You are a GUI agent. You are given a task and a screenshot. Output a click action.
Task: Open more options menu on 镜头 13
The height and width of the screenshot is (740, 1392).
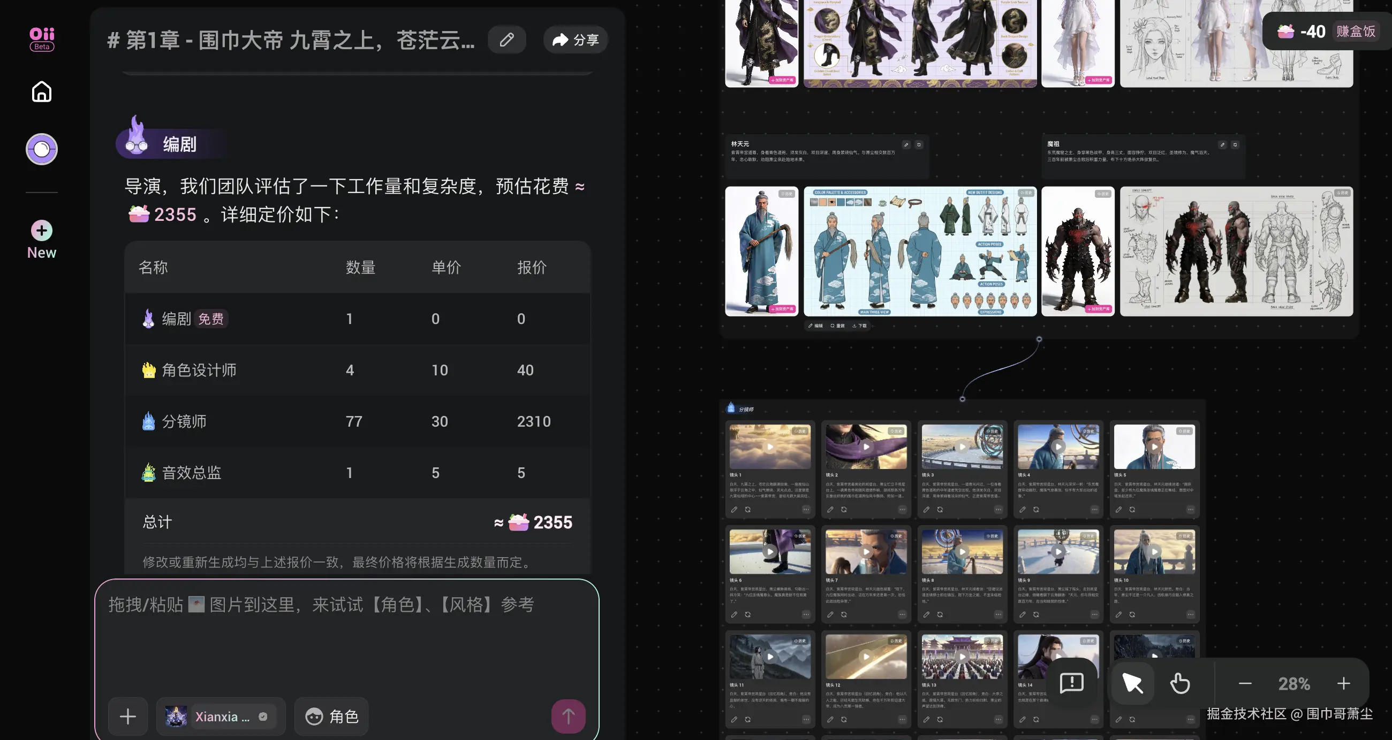tap(998, 720)
